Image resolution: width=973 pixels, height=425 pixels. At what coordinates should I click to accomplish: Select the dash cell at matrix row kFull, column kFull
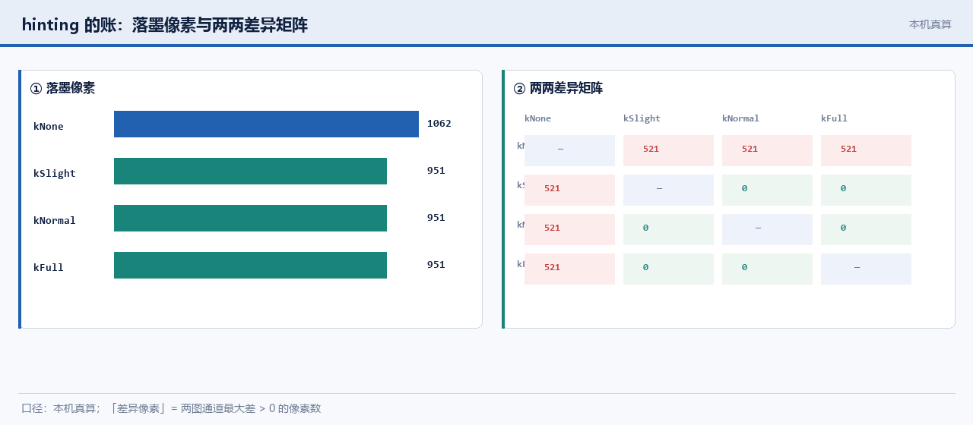point(866,269)
